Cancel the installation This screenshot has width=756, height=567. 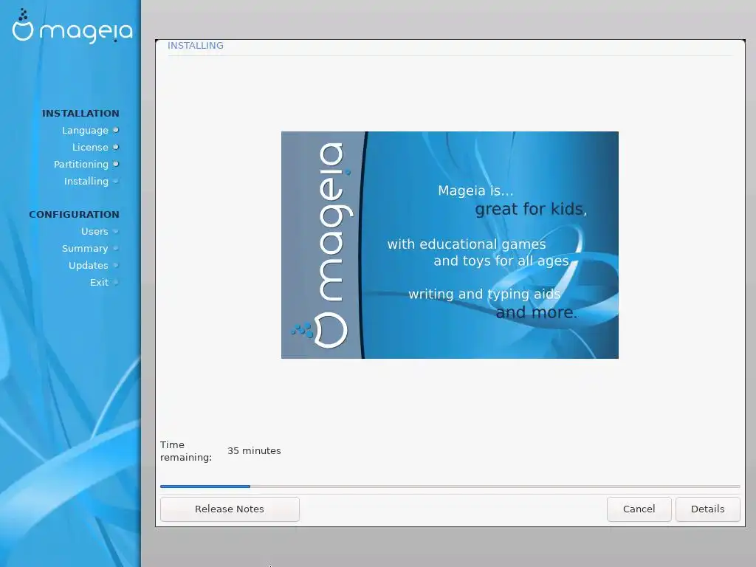[x=639, y=509]
